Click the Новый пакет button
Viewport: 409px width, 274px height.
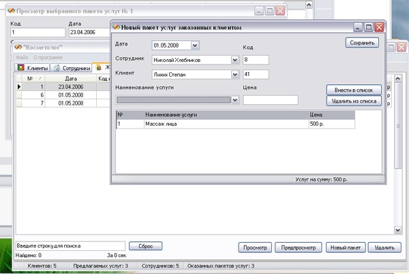pos(346,247)
